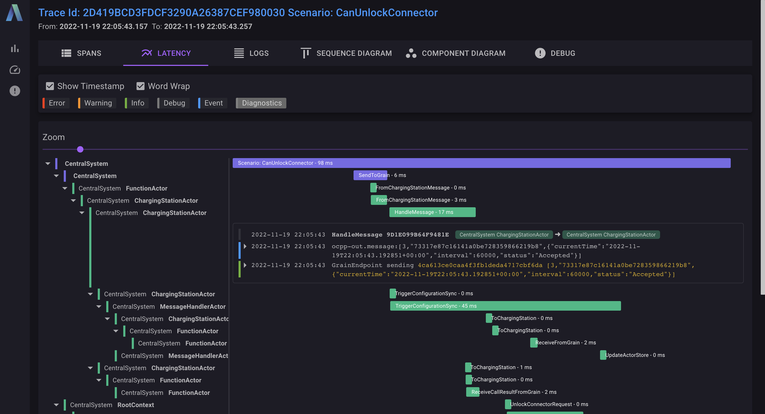The height and width of the screenshot is (414, 765).
Task: Click the Logs lines icon
Action: point(239,53)
